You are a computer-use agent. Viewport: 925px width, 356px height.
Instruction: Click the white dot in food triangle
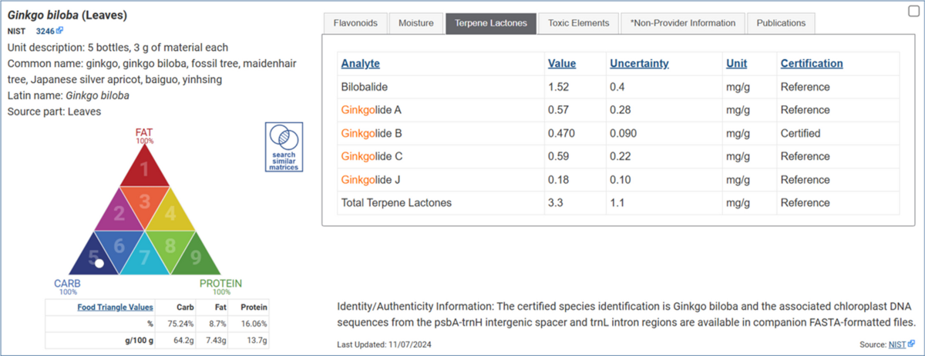click(99, 263)
